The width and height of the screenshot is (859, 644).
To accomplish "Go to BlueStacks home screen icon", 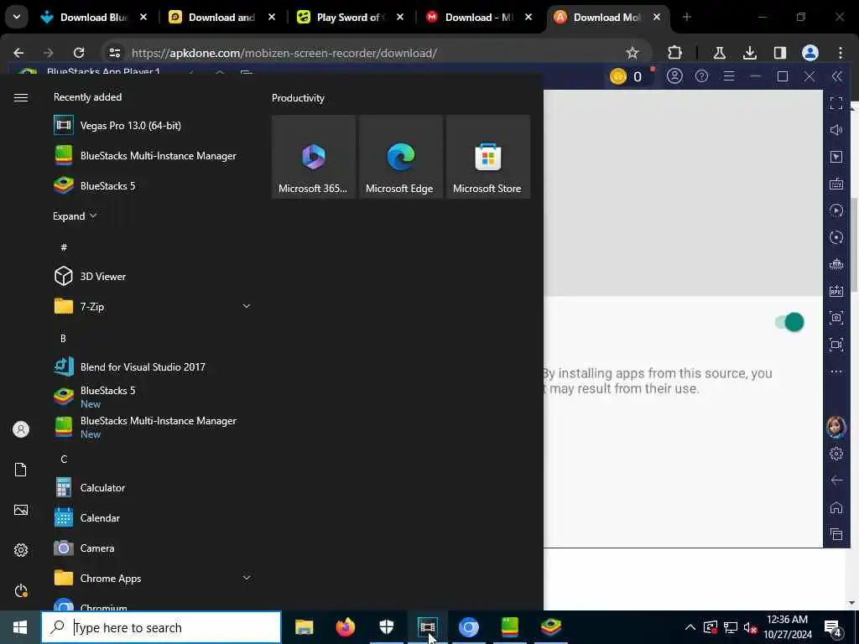I will [836, 507].
